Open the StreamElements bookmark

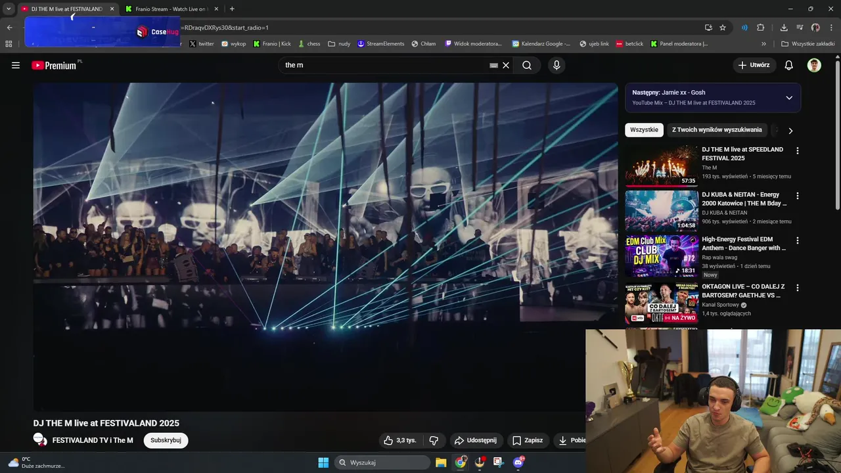coord(381,44)
